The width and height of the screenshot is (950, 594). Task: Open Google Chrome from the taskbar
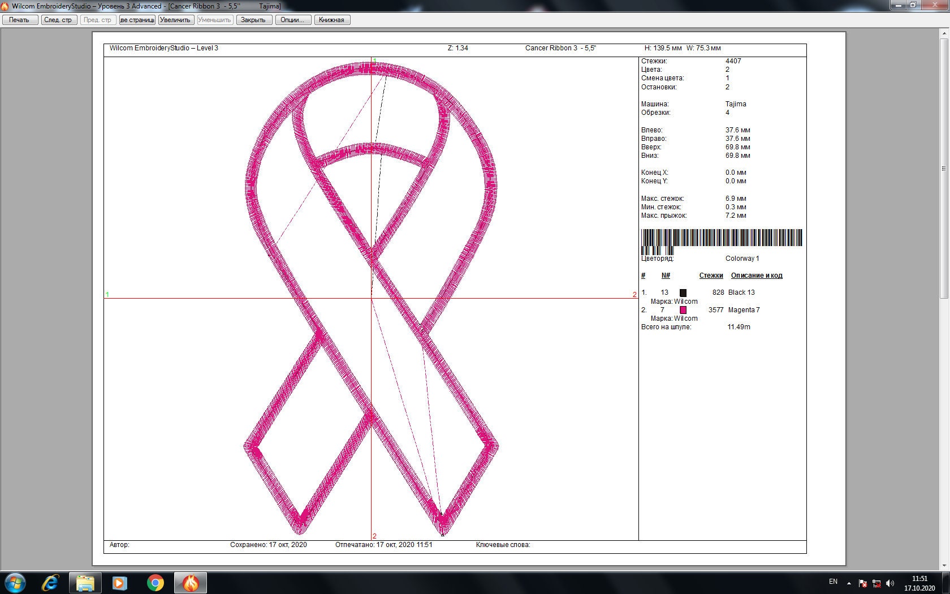tap(154, 583)
